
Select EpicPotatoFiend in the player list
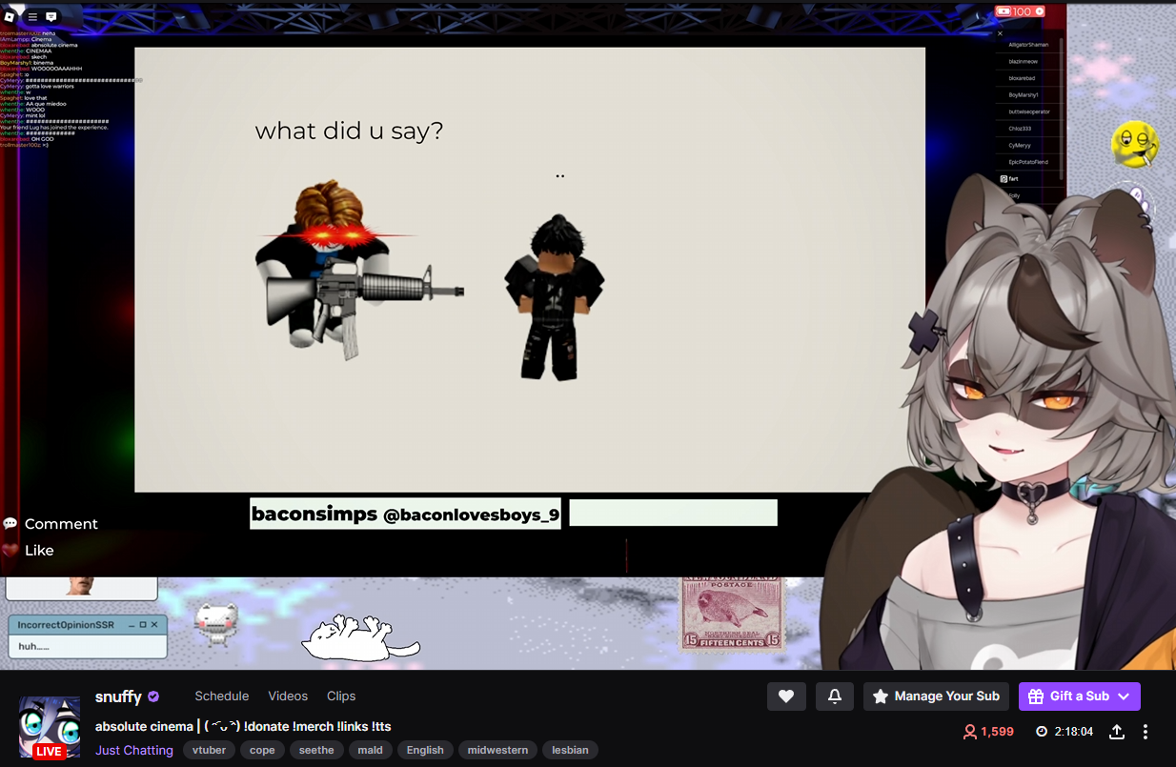[x=1028, y=162]
